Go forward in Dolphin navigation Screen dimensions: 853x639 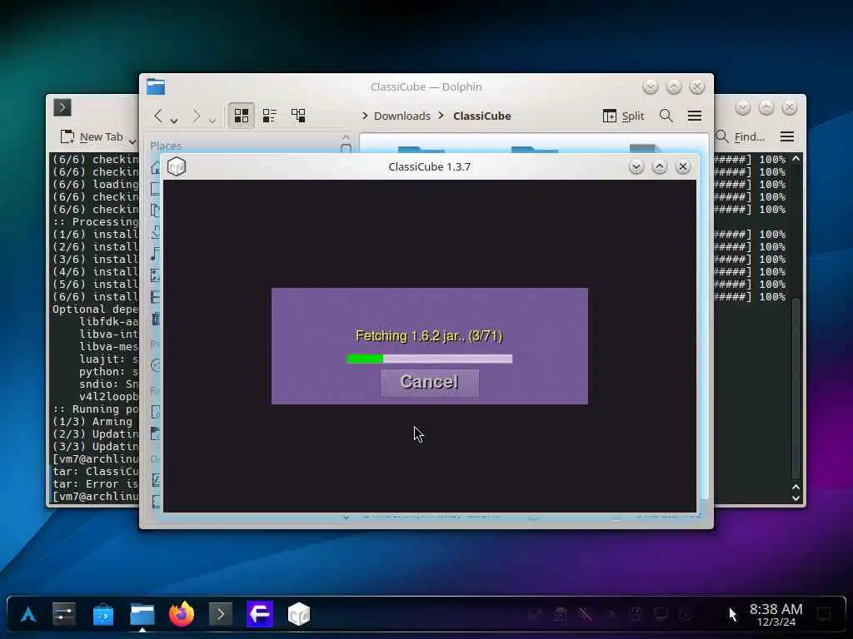pyautogui.click(x=197, y=116)
